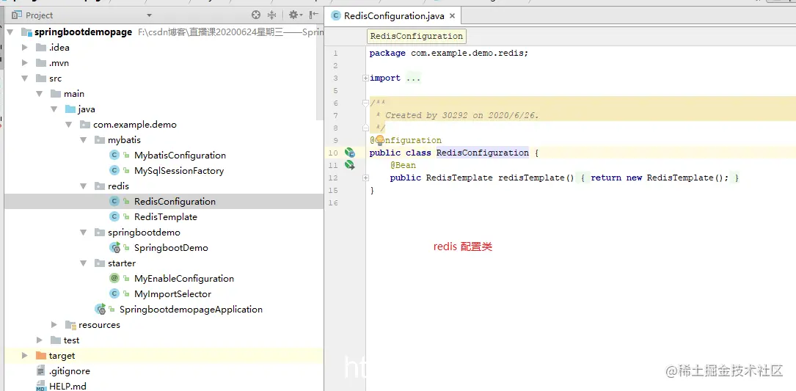Click the @Bean annotation in editor
This screenshot has height=391, width=796.
[403, 165]
